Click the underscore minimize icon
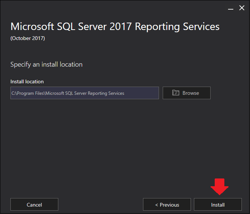 (231, 9)
